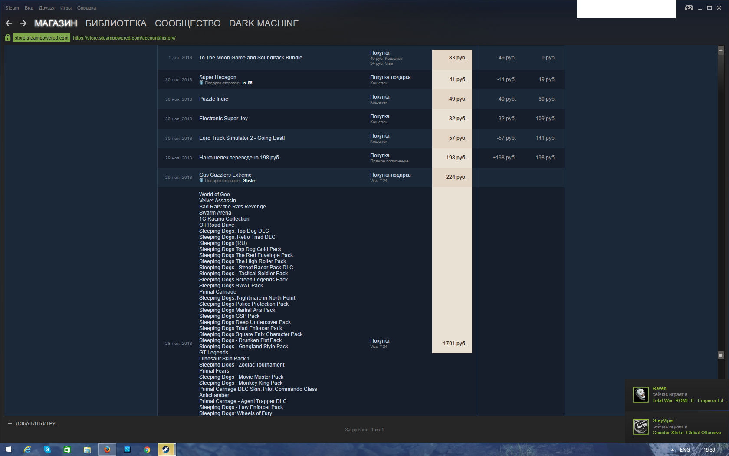Open the Electronic Super Joy purchase
Screen dimensions: 729x456
[223, 119]
